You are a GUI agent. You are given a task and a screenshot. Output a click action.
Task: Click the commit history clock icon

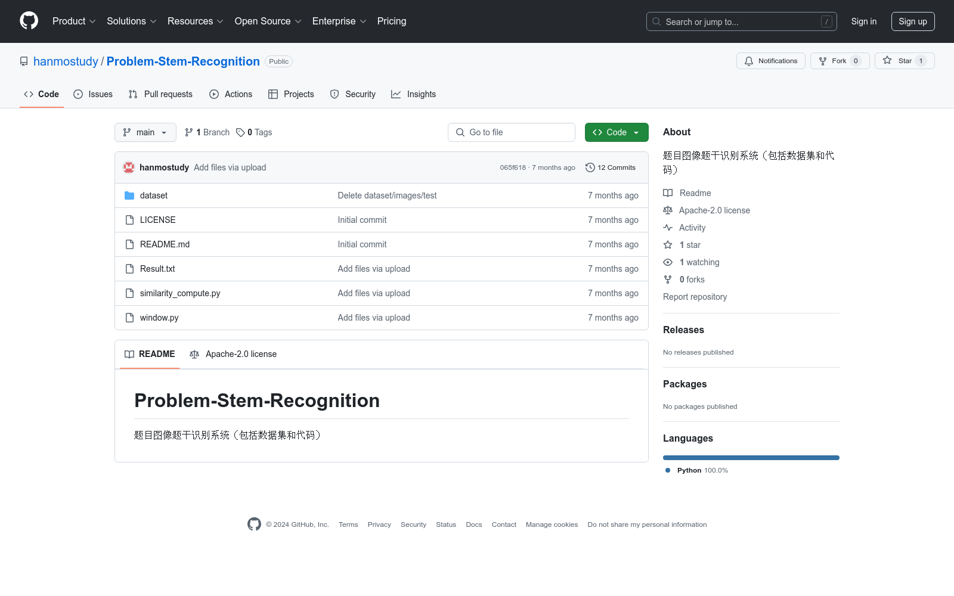coord(590,167)
